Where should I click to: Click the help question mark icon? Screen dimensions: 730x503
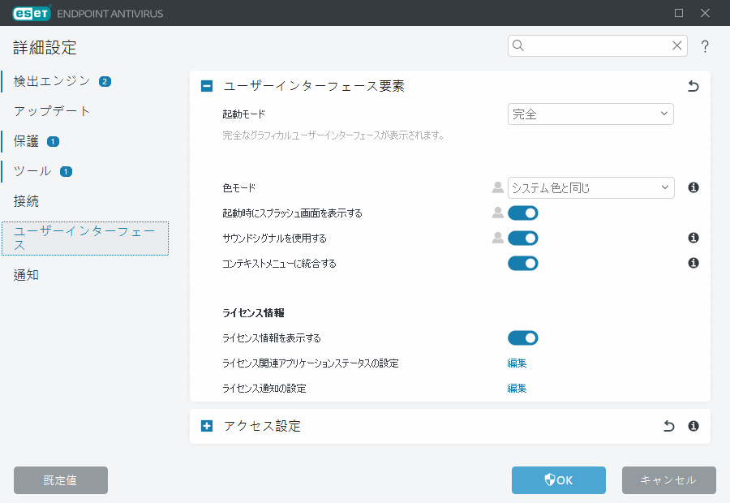pos(705,46)
